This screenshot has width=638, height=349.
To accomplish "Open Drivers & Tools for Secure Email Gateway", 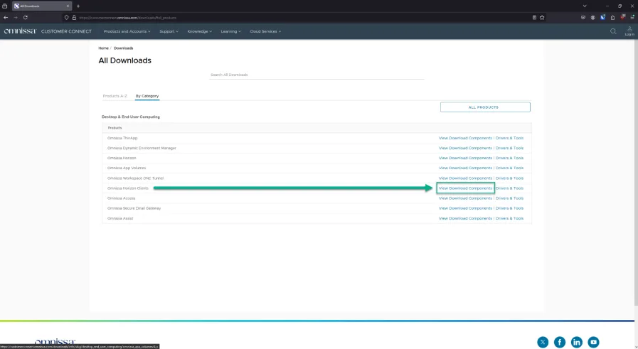I will click(x=509, y=208).
